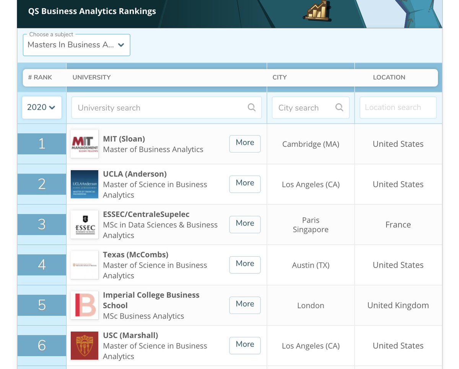Click the UNIVERSITY column header
This screenshot has height=369, width=459.
coord(91,77)
